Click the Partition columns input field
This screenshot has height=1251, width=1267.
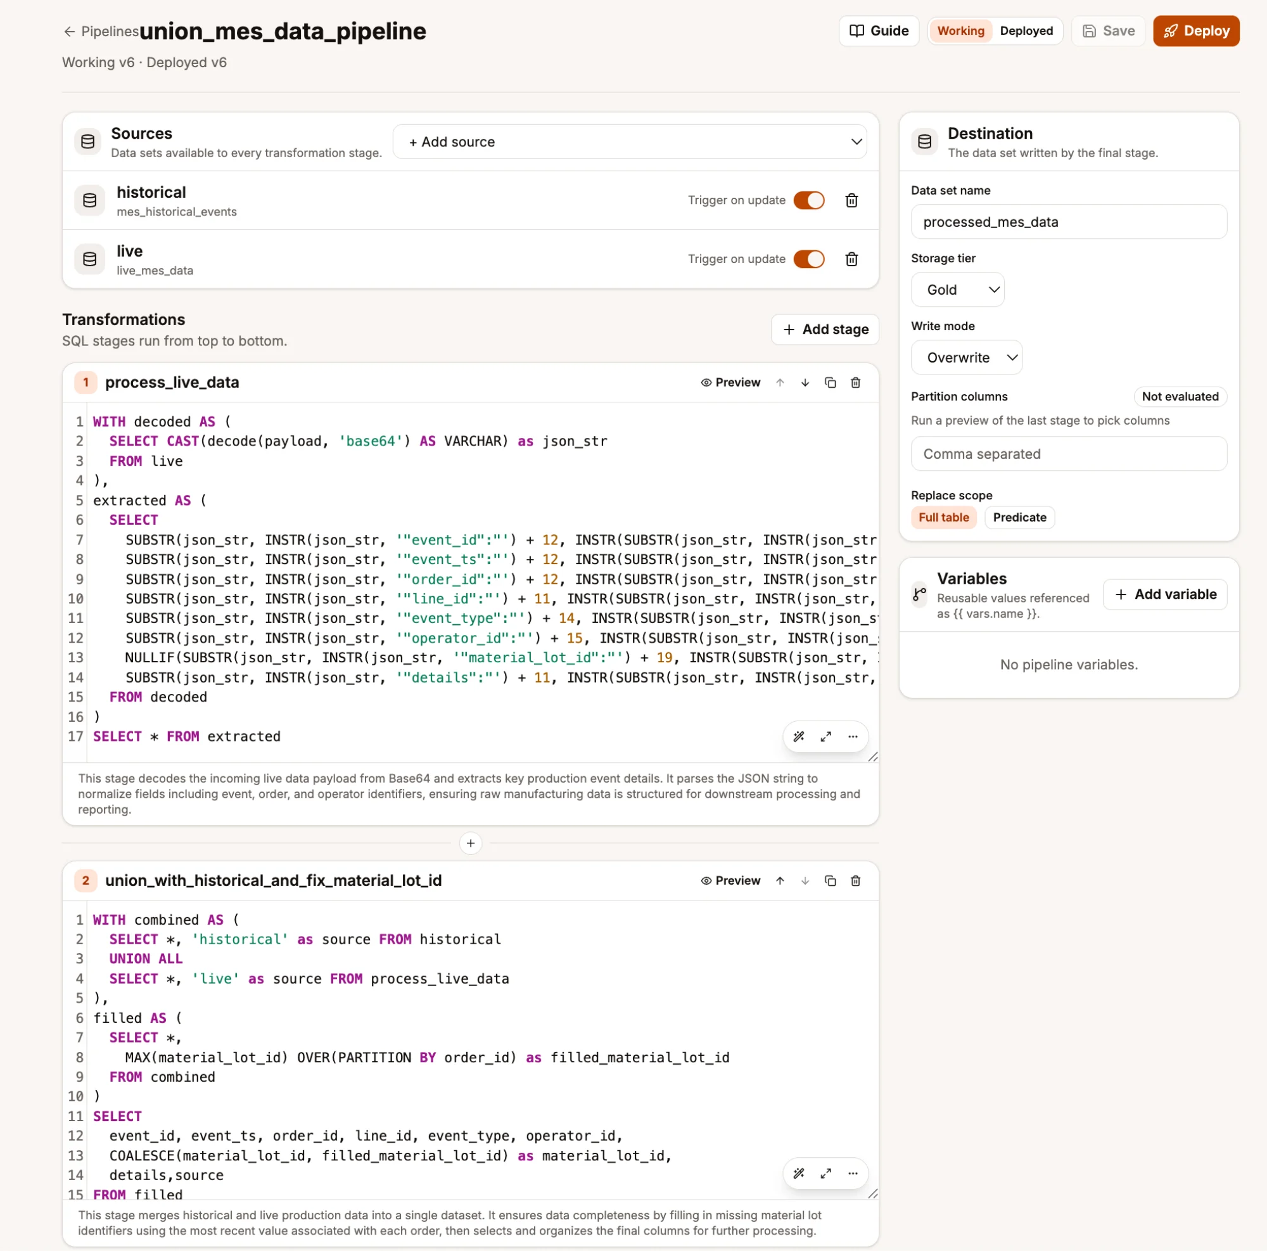(1069, 454)
